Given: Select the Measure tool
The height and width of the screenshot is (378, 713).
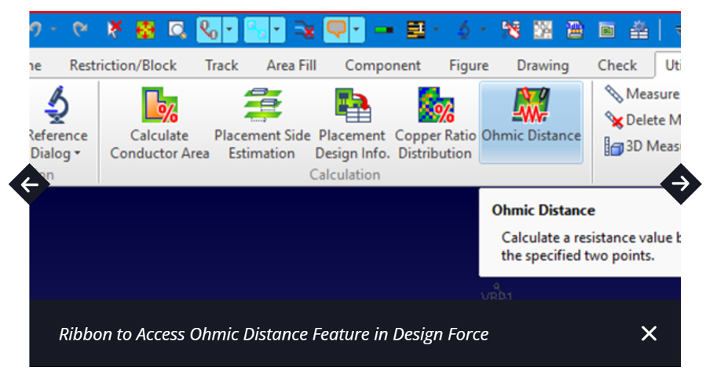Looking at the screenshot, I should (x=642, y=94).
